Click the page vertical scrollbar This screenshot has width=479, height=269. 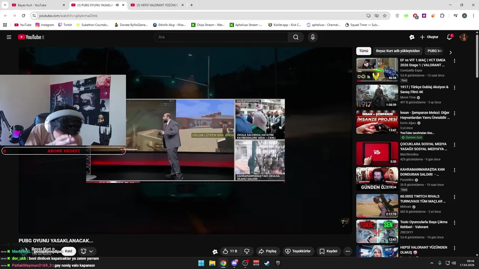(477, 56)
